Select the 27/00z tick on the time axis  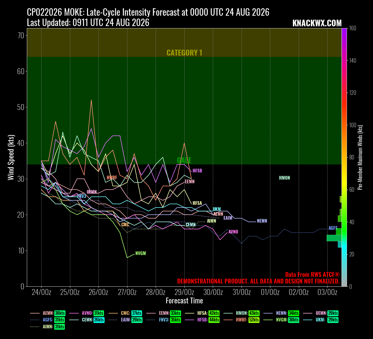point(127,293)
